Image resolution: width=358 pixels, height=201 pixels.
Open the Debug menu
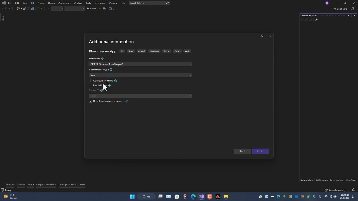point(51,3)
